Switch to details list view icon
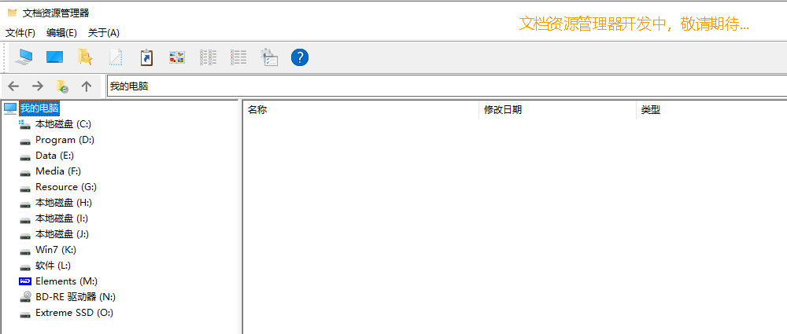The width and height of the screenshot is (787, 334). tap(238, 57)
